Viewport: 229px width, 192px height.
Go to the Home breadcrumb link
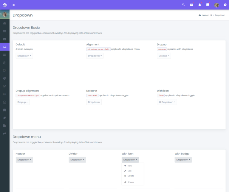(x=205, y=15)
